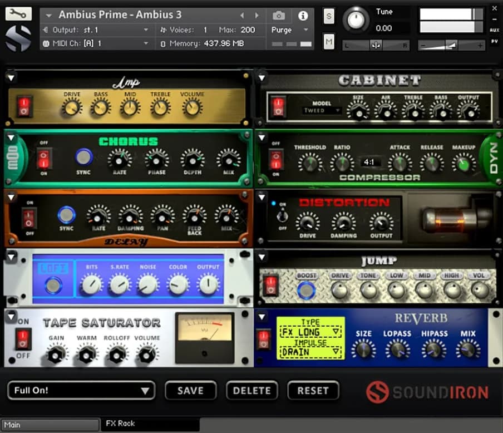The height and width of the screenshot is (433, 503).
Task: Toggle the Amp power switch
Action: pos(23,105)
